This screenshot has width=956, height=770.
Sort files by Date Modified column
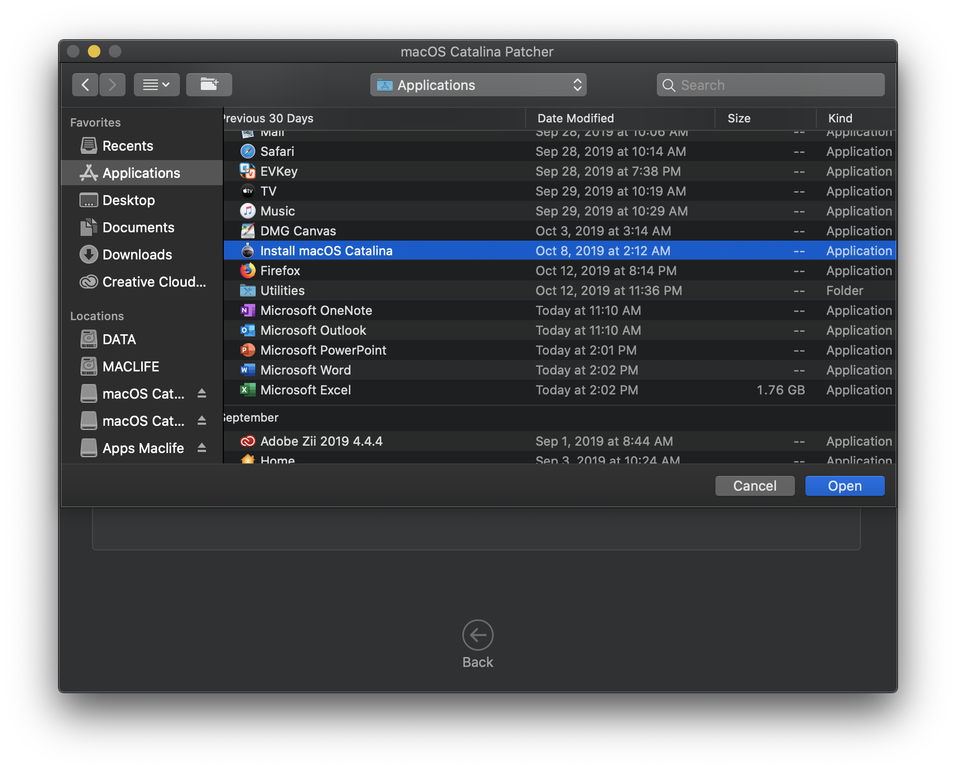click(574, 118)
